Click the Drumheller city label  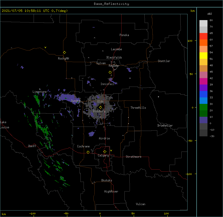coord(165,126)
